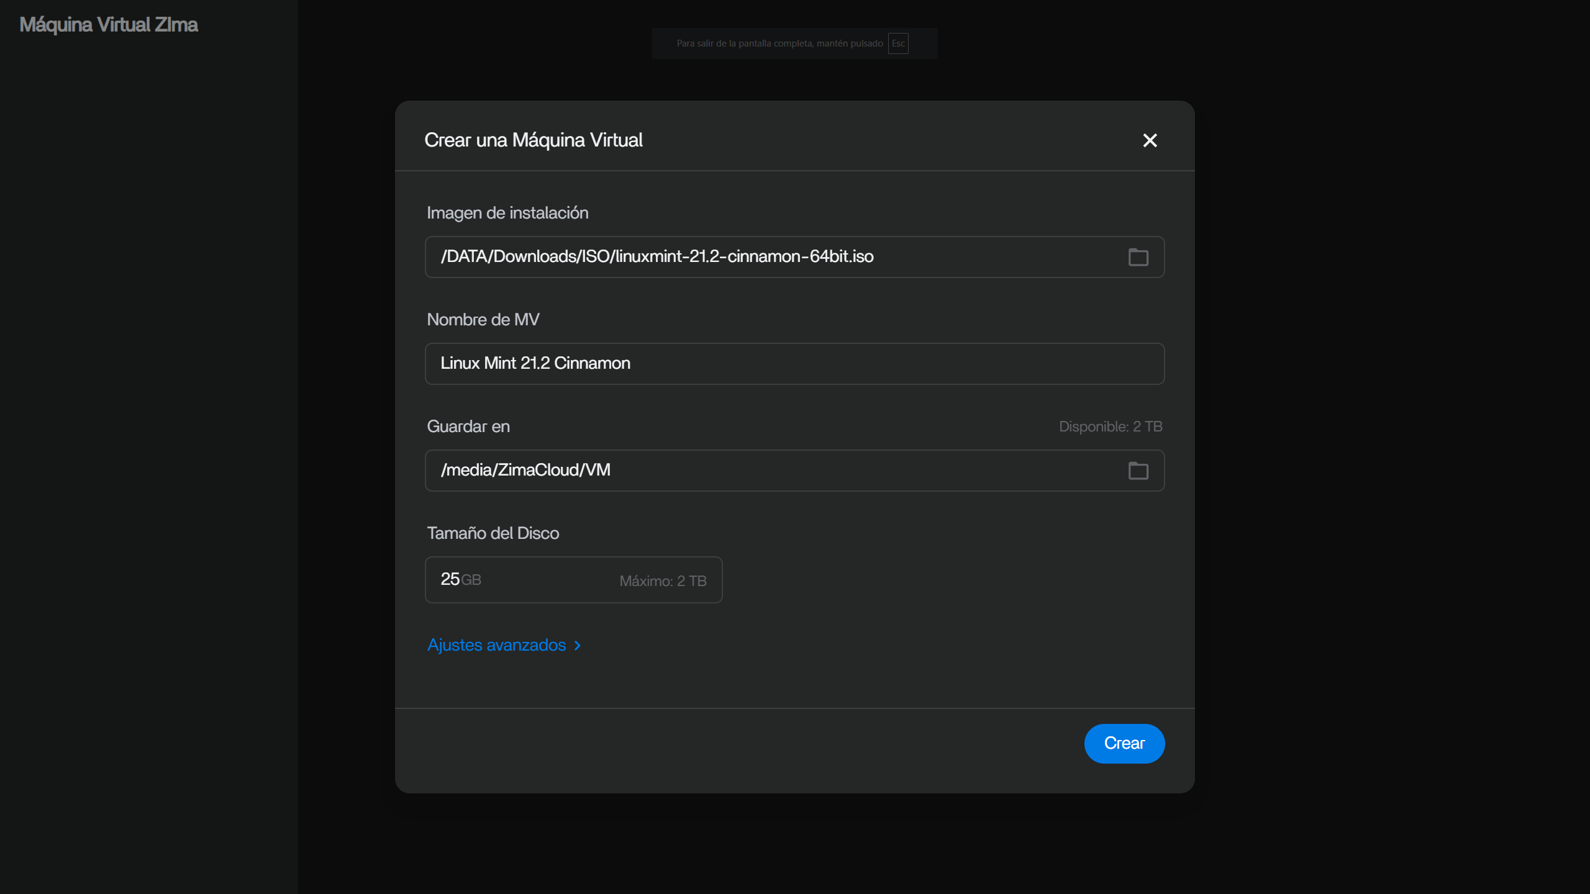The height and width of the screenshot is (894, 1590).
Task: Click the Imagen de instalación label
Action: point(507,213)
